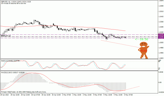Click '30 Apr 23:00' on time axis
The image size is (164, 96).
point(56,95)
